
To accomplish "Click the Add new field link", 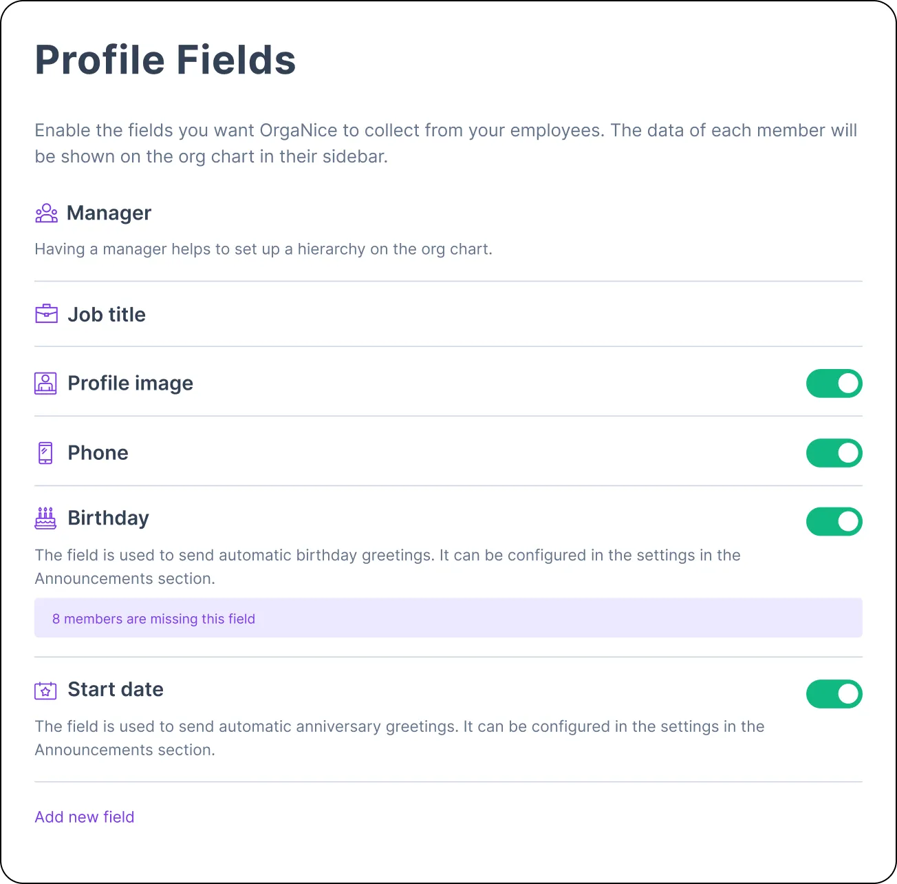I will coord(84,817).
